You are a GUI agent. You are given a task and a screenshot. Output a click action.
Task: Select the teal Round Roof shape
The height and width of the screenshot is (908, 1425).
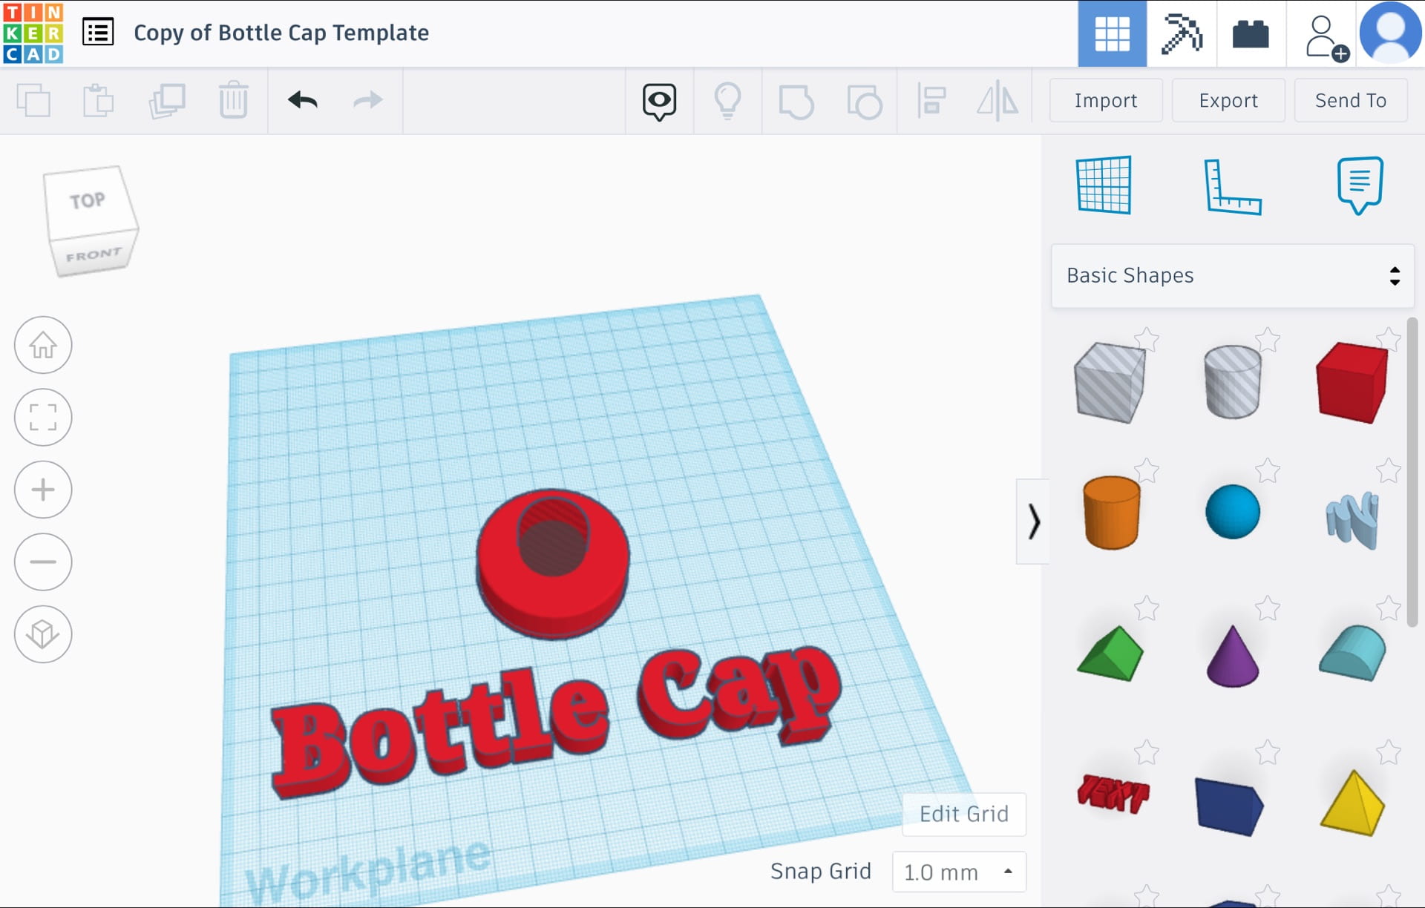pos(1353,653)
